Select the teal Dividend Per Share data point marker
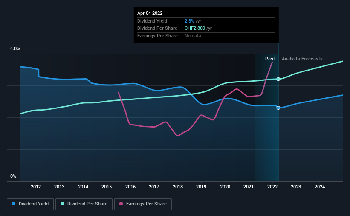Image resolution: width=350 pixels, height=216 pixels. pyautogui.click(x=278, y=79)
